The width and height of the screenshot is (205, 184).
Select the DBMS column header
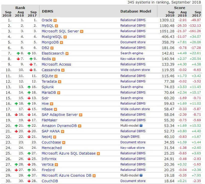click(48, 11)
